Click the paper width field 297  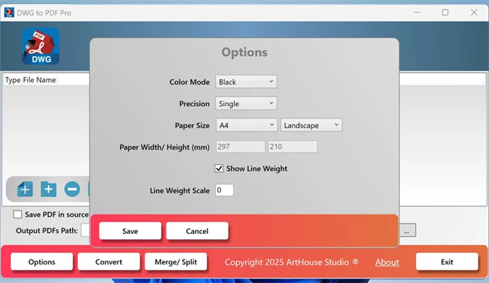(x=240, y=147)
